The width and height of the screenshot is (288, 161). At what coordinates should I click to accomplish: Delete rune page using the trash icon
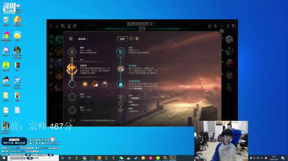pyautogui.click(x=137, y=39)
